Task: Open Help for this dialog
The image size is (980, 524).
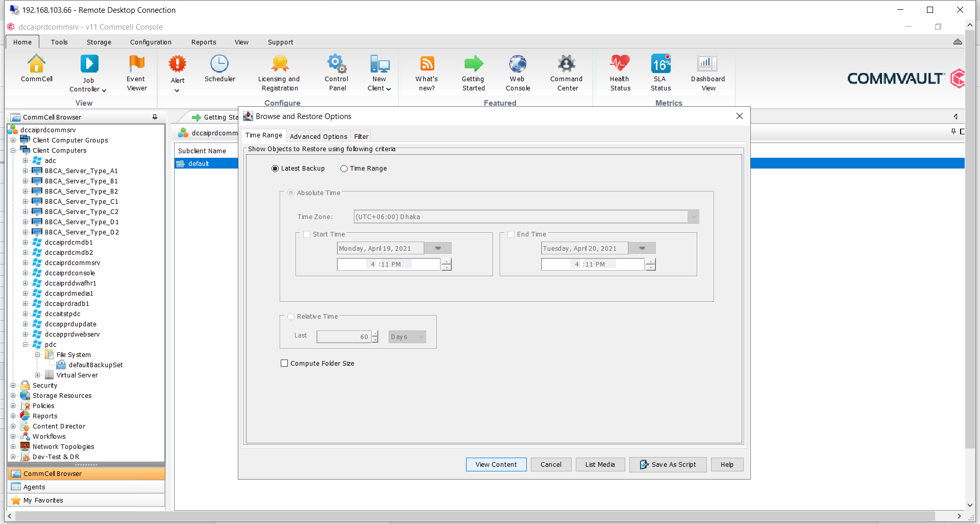Action: point(727,464)
